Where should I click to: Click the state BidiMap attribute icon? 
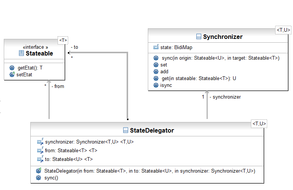(x=156, y=47)
